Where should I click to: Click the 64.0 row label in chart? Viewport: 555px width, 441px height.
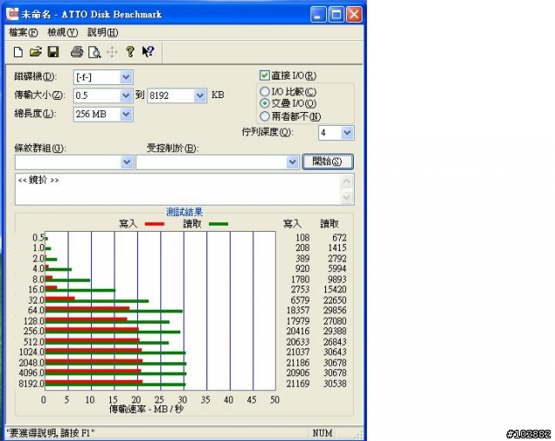point(36,310)
